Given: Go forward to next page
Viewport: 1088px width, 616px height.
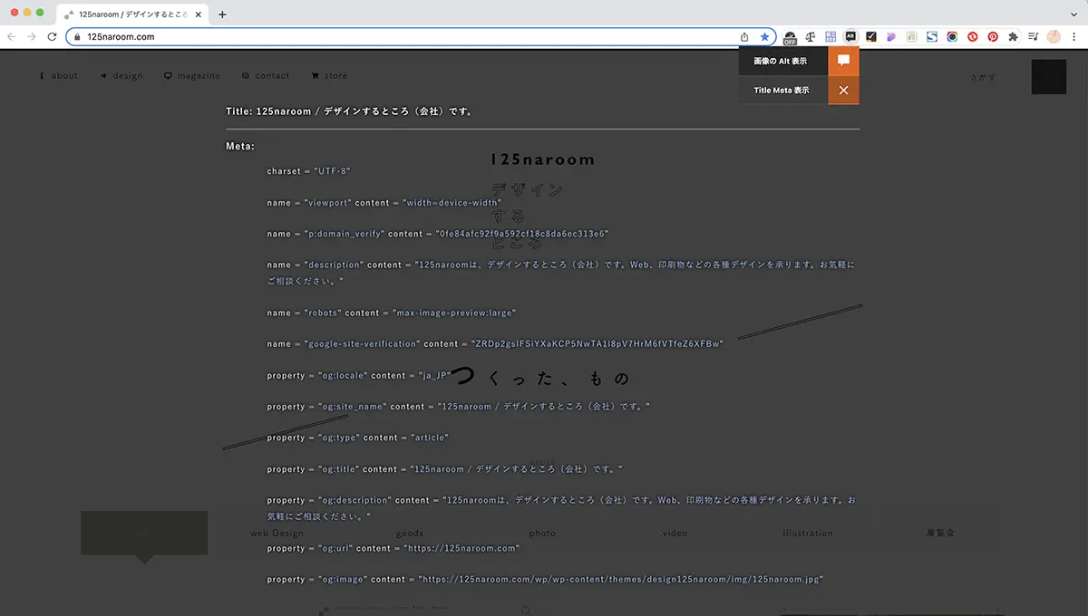Looking at the screenshot, I should [31, 36].
